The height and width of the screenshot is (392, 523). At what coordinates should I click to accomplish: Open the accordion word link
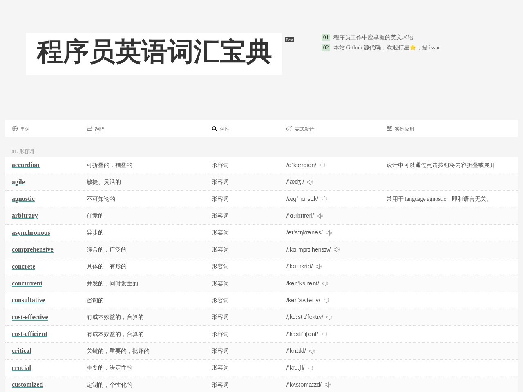tap(26, 165)
